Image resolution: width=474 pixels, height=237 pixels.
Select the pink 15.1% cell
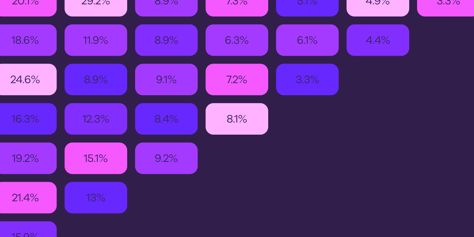click(96, 158)
